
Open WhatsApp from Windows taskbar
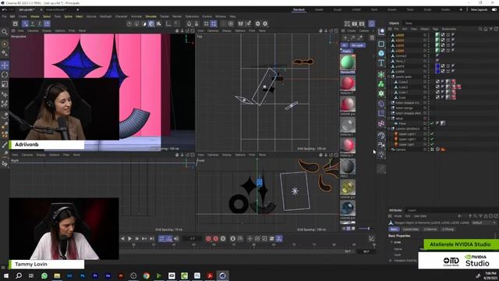44,276
